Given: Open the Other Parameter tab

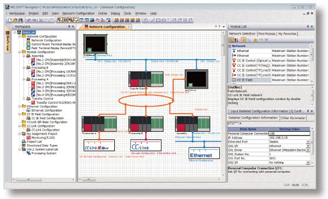Looking at the screenshot, I should [x=293, y=118].
